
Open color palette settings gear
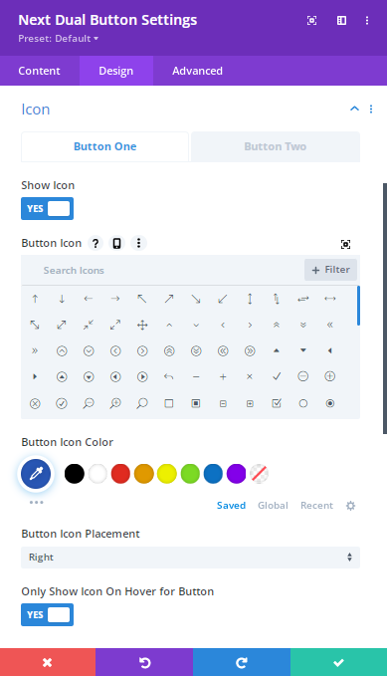351,506
